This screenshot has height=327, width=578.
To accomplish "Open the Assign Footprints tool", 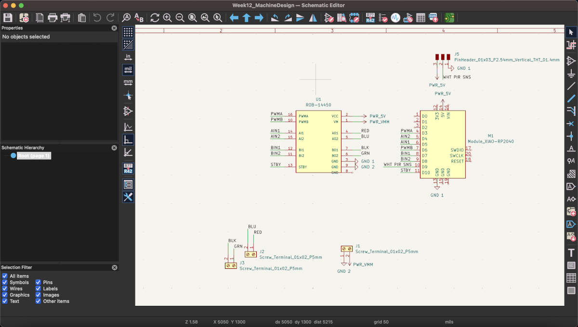I will point(408,18).
